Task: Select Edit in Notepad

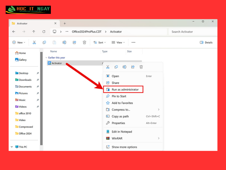Action: (133, 132)
